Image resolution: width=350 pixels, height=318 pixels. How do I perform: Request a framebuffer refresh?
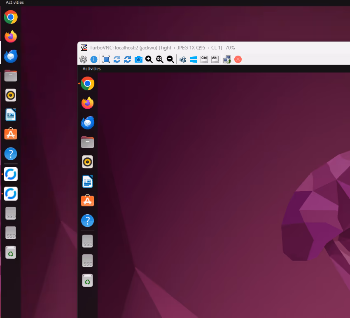click(x=117, y=59)
